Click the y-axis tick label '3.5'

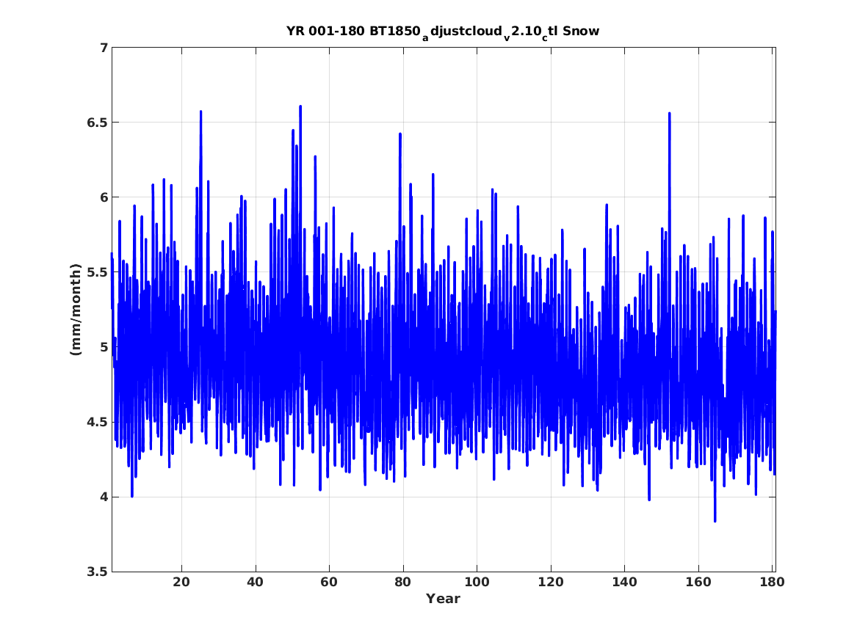coord(96,572)
